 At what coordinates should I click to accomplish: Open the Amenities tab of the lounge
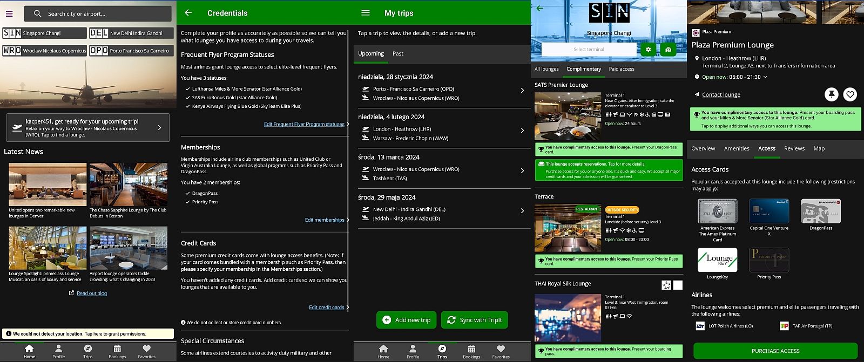coord(737,148)
